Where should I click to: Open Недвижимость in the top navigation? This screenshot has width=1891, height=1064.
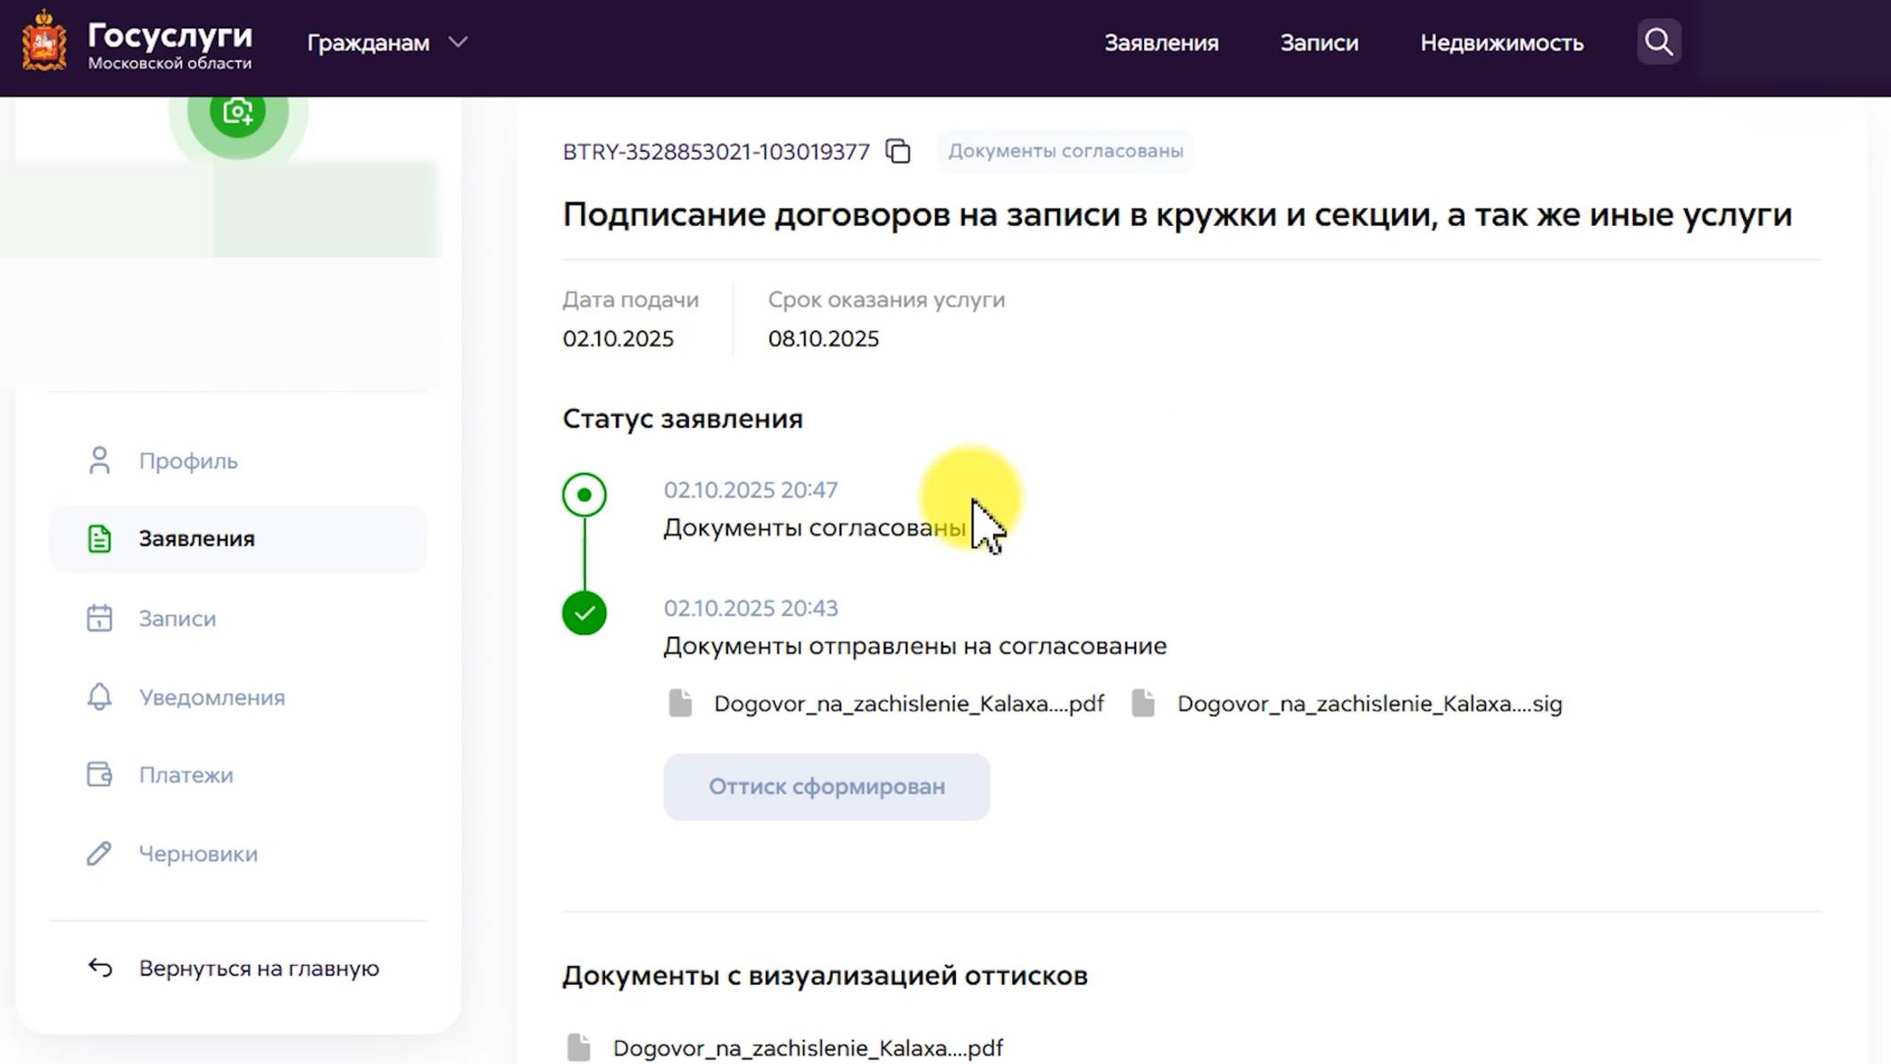(1502, 42)
